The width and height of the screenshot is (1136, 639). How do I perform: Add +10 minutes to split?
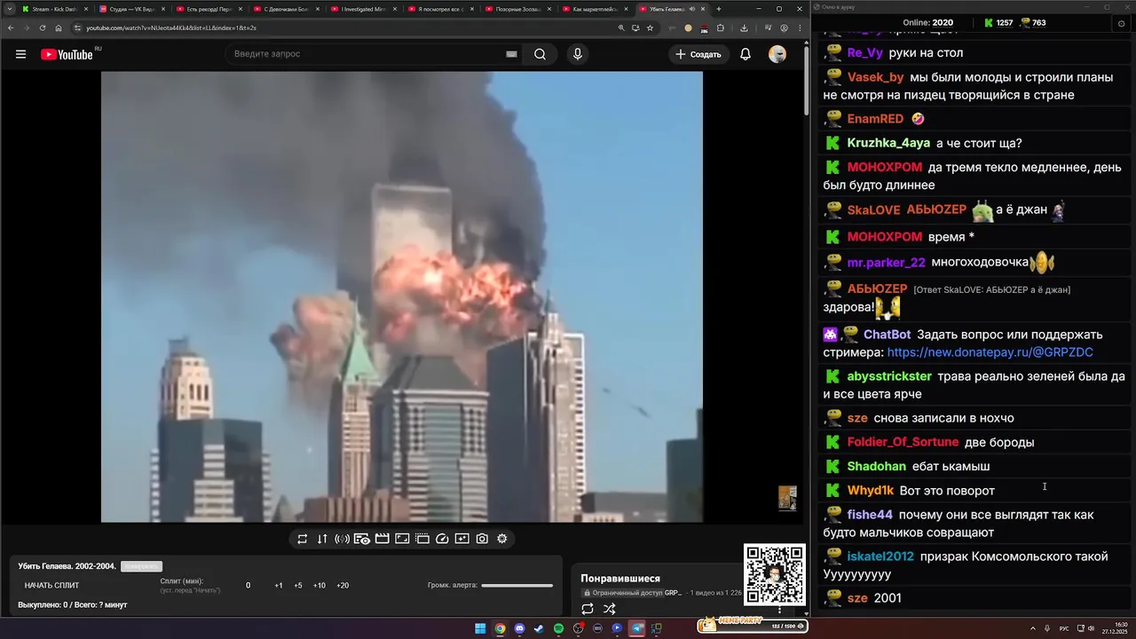pyautogui.click(x=319, y=586)
